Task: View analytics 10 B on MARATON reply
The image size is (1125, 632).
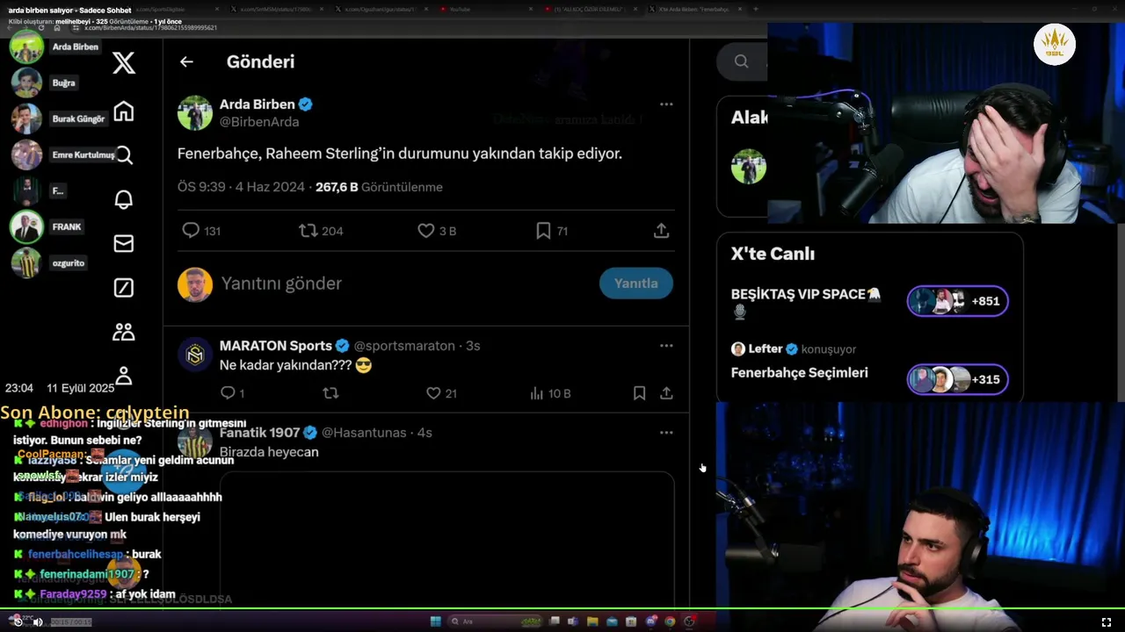Action: click(550, 393)
